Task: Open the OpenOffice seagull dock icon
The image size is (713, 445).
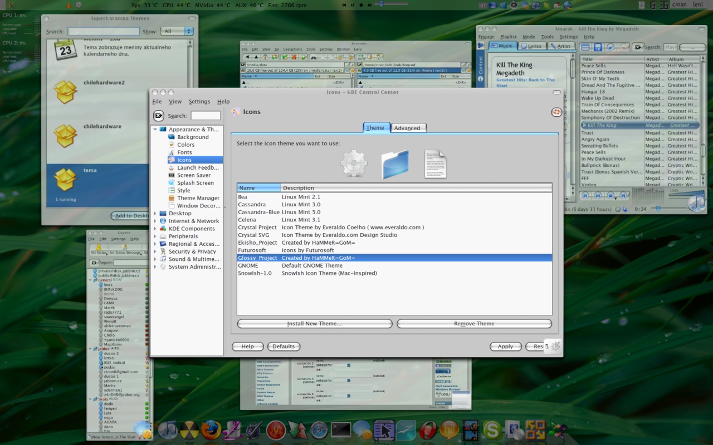Action: point(406,430)
